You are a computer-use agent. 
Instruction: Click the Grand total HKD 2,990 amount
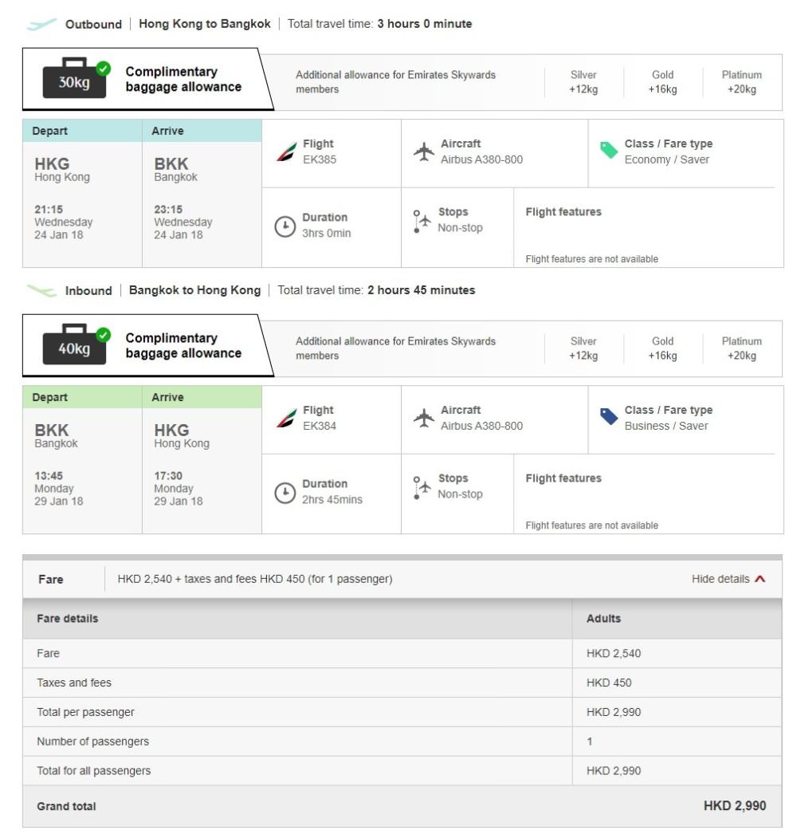click(x=734, y=806)
